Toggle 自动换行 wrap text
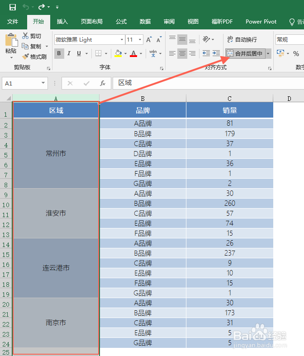Image resolution: width=304 pixels, height=356 pixels. (242, 39)
